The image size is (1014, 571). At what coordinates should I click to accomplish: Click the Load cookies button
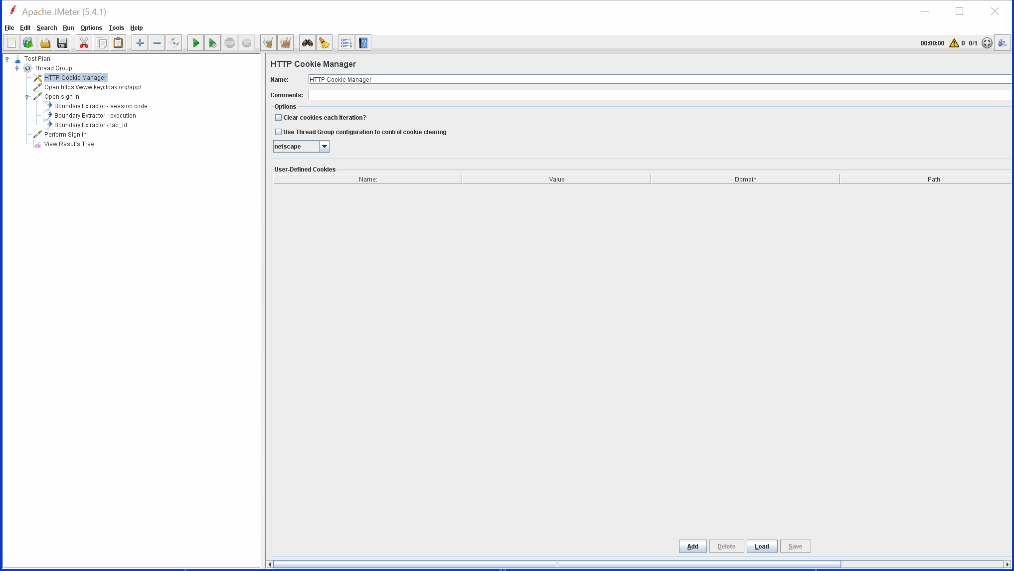coord(762,546)
